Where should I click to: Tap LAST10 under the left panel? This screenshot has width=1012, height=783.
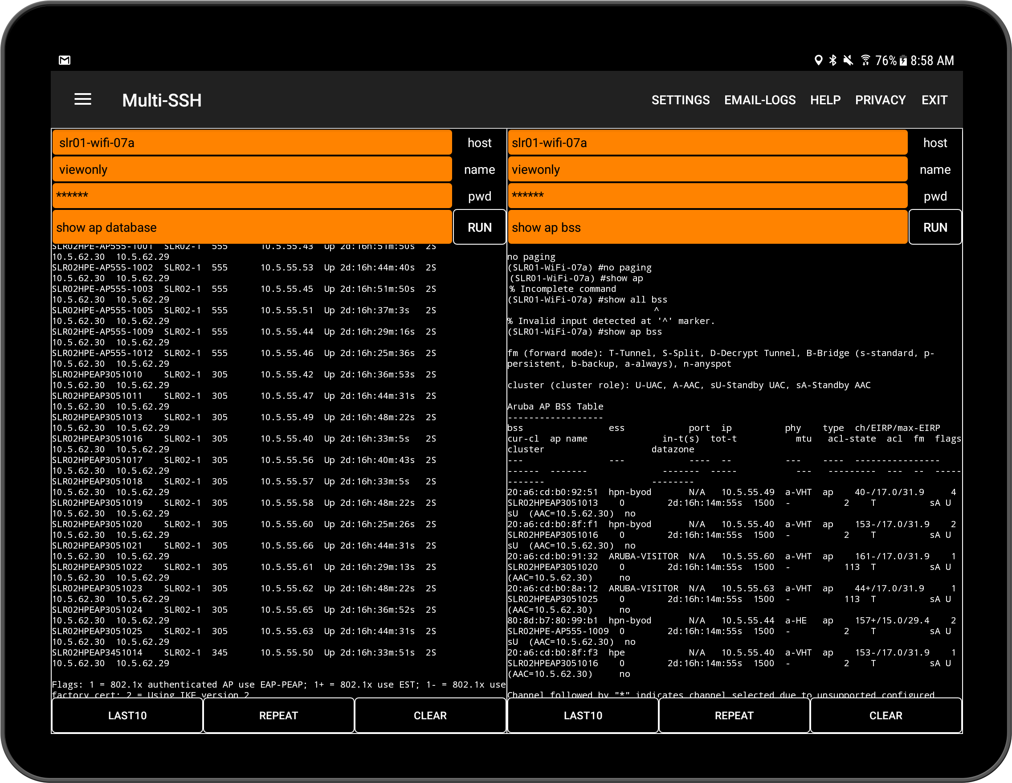(x=127, y=715)
